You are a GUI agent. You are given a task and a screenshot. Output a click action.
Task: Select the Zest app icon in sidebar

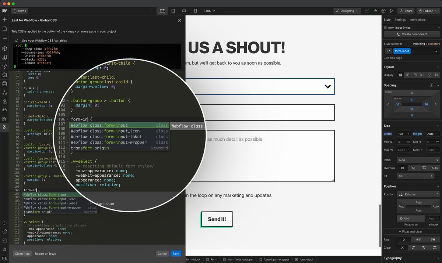coord(4,127)
